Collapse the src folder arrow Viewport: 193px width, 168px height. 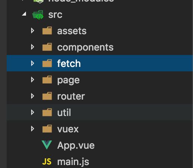click(24, 14)
